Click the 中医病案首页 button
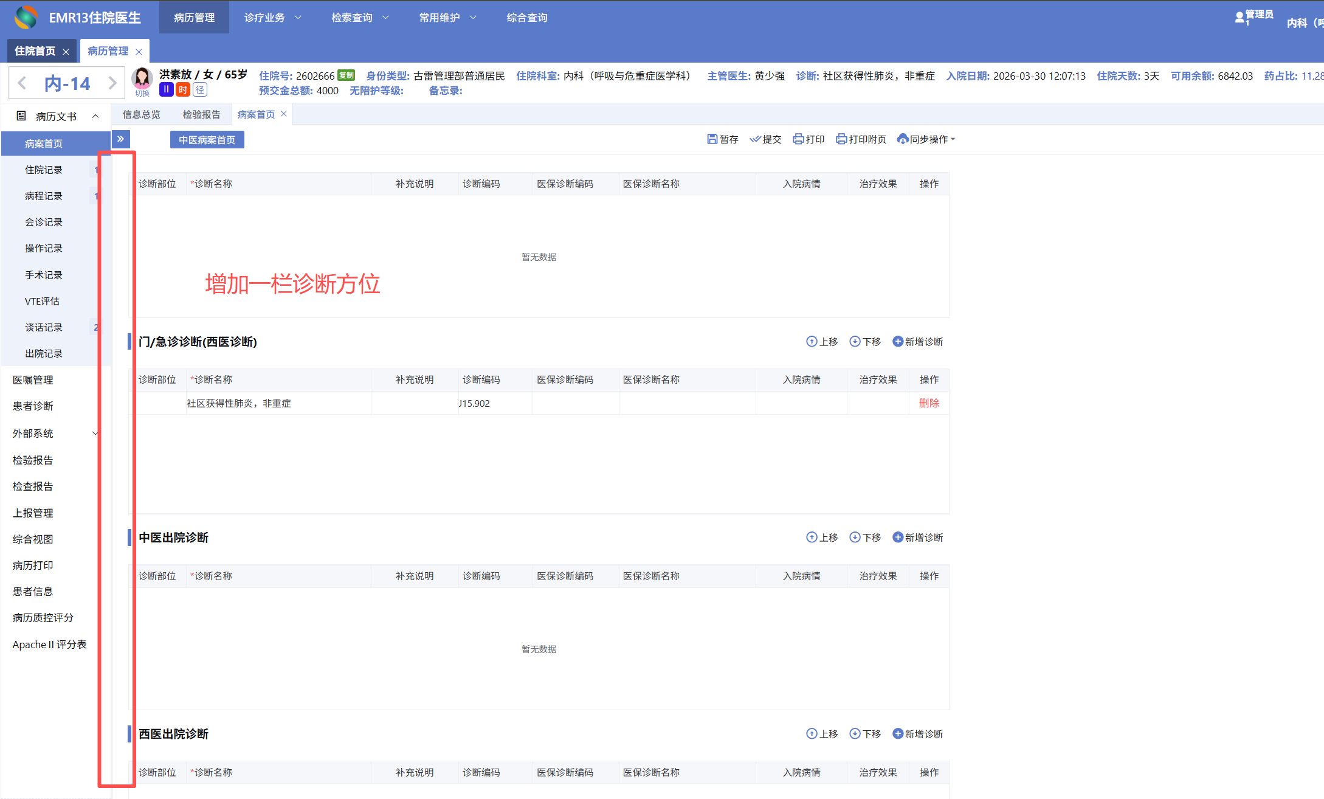1324x799 pixels. point(207,140)
